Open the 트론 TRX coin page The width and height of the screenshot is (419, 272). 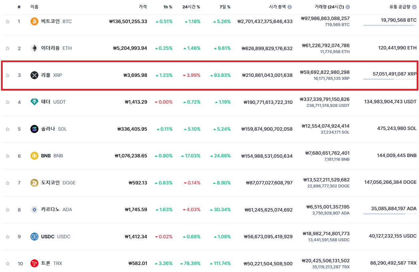coord(51,263)
